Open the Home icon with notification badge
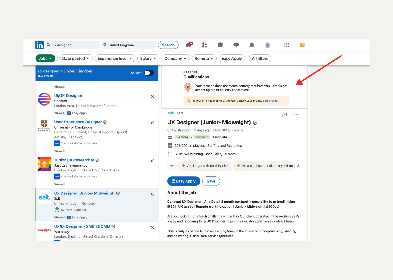 [189, 45]
